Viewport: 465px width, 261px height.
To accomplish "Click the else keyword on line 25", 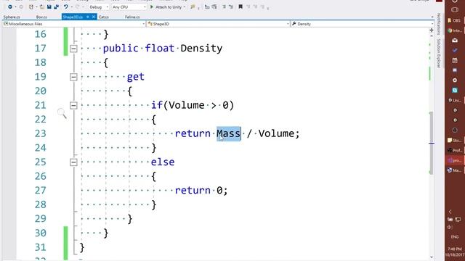I will pyautogui.click(x=163, y=162).
